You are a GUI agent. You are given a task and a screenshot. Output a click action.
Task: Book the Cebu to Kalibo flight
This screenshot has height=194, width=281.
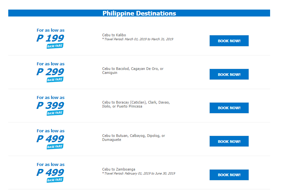(229, 41)
